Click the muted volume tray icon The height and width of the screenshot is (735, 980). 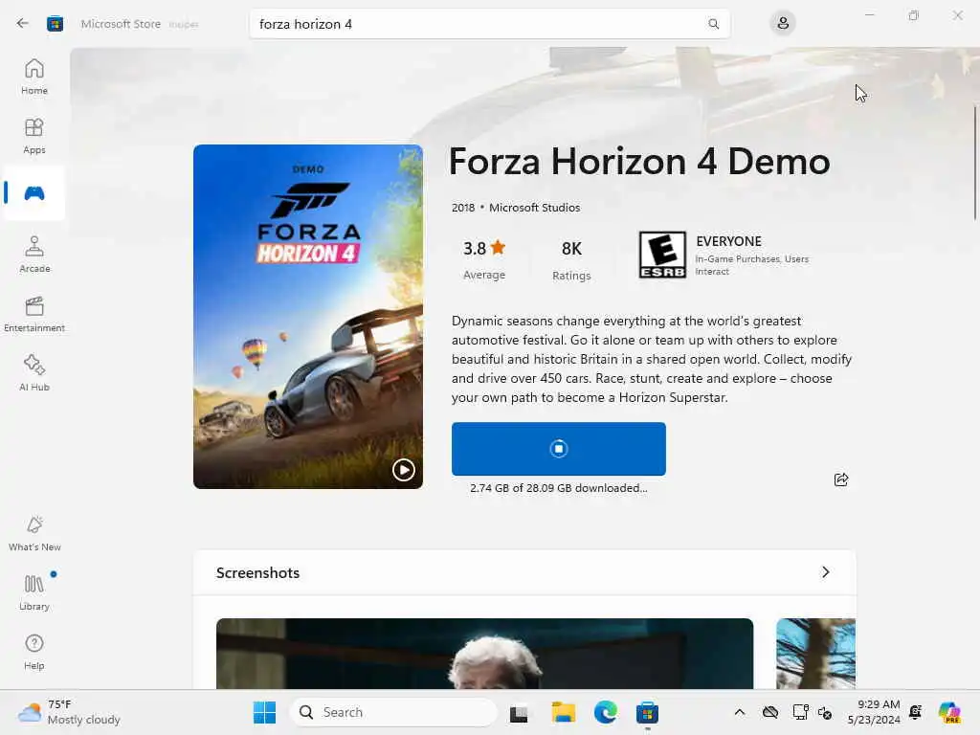(x=825, y=712)
